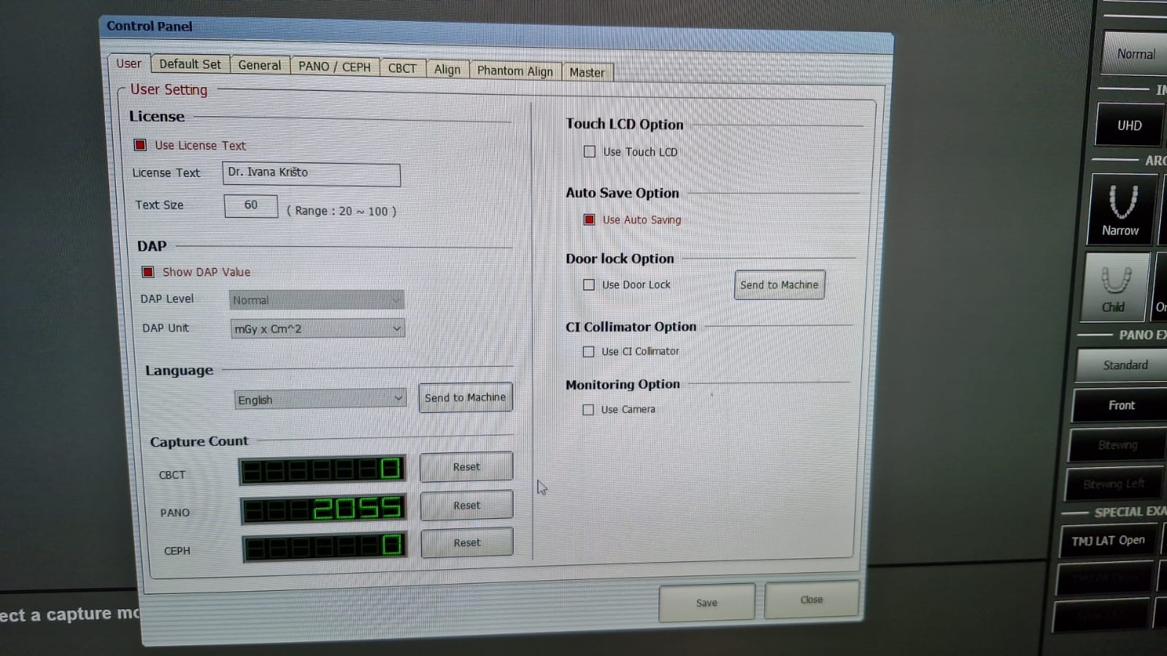Open the DAP Level dropdown
Image resolution: width=1167 pixels, height=656 pixels.
[x=316, y=300]
